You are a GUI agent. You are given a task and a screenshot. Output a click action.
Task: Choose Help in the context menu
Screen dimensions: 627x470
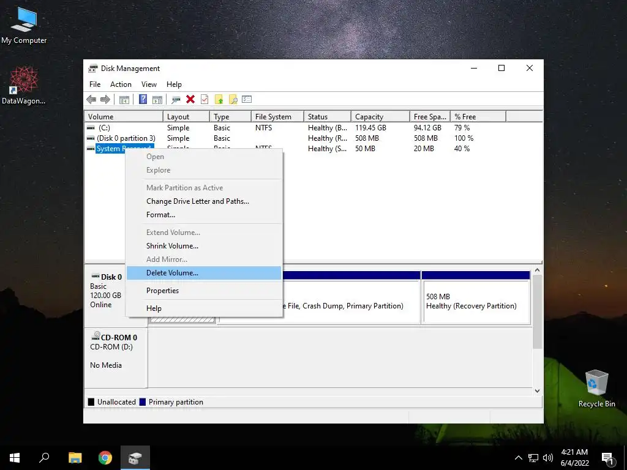[204, 308]
